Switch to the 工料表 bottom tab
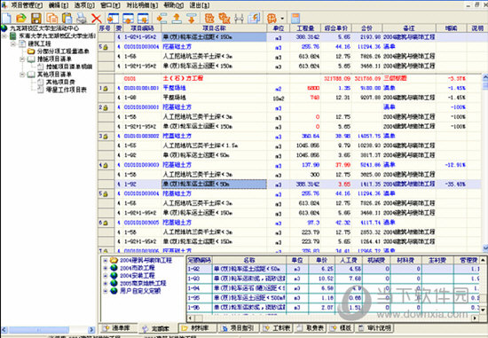488x338 pixels. tap(278, 328)
